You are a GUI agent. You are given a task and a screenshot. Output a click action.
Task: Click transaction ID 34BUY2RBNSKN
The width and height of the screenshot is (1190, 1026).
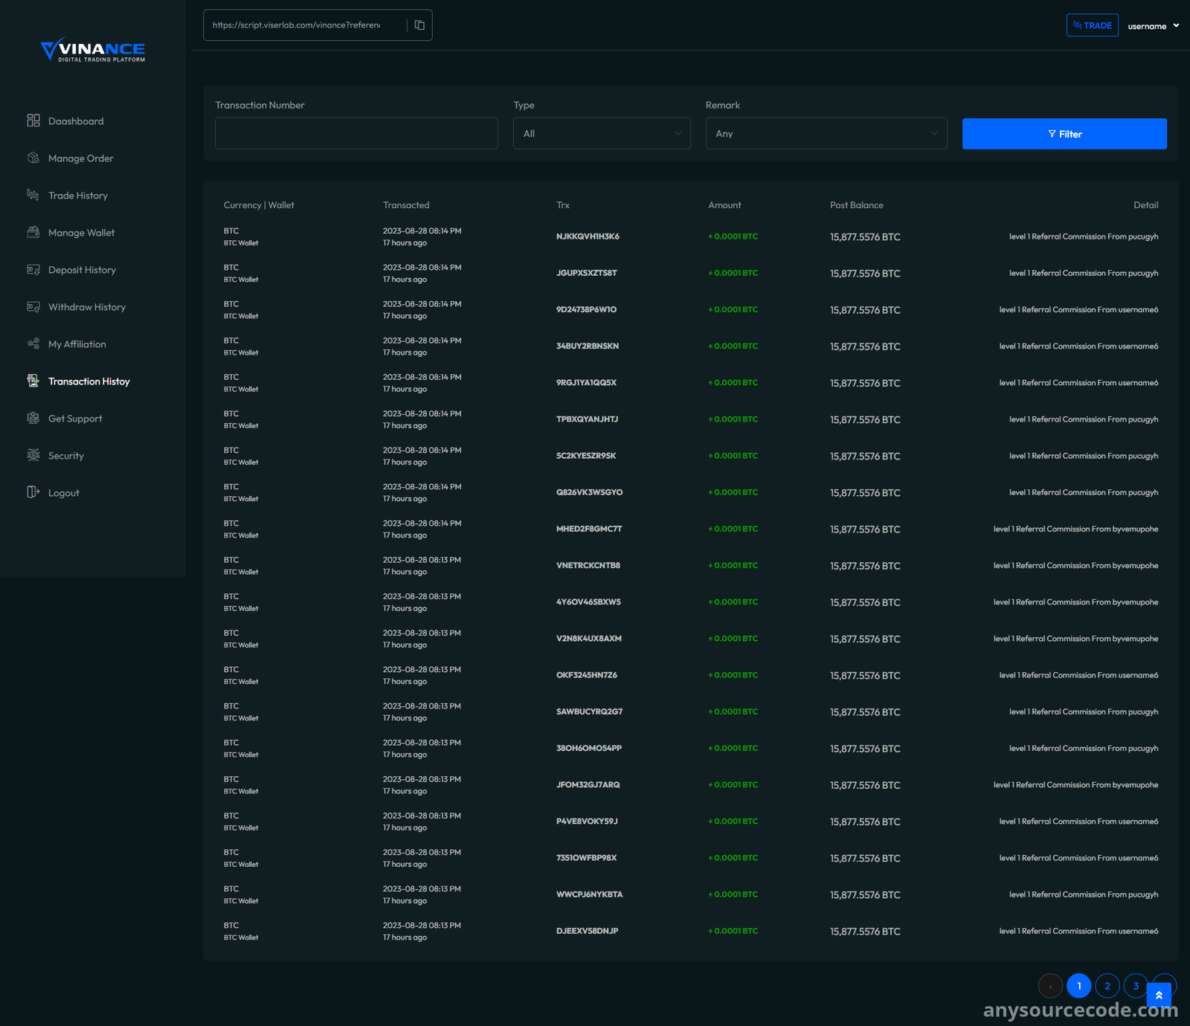pos(588,346)
